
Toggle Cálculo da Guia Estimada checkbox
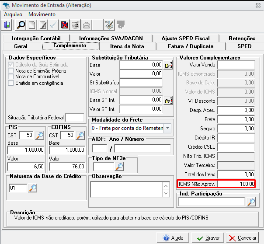pos(11,65)
